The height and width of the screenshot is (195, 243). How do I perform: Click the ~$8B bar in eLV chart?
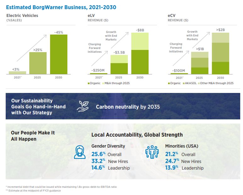(x=140, y=53)
